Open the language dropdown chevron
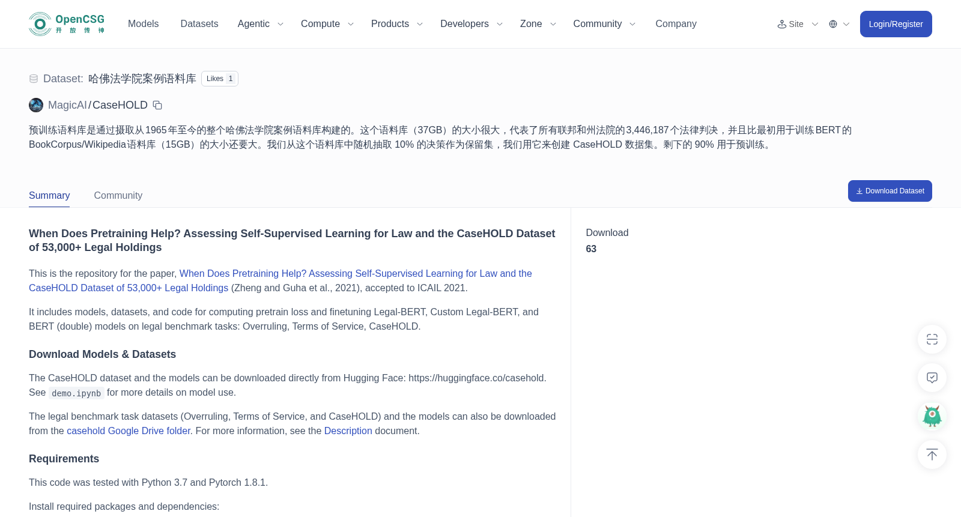This screenshot has width=961, height=517. [x=846, y=24]
